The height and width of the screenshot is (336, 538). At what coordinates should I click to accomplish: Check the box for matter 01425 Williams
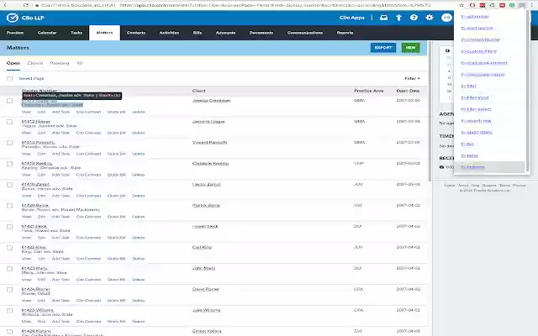pos(9,311)
